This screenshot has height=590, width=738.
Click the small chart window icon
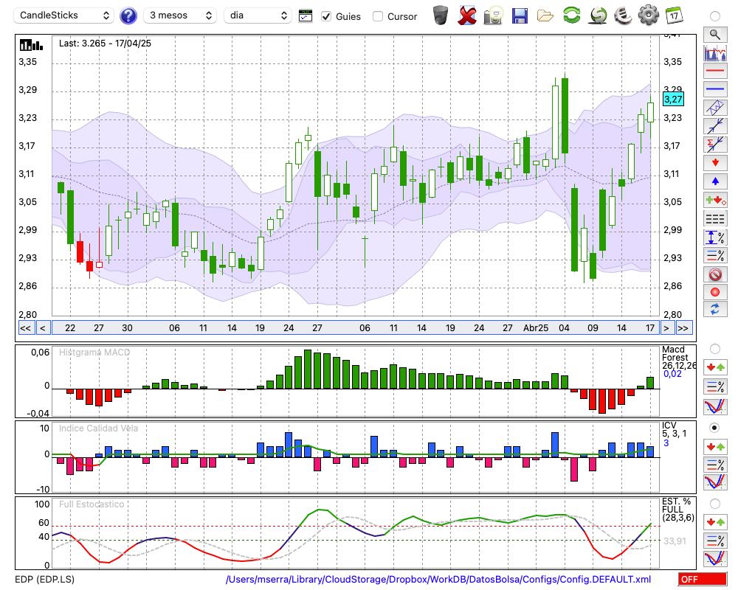coord(306,16)
